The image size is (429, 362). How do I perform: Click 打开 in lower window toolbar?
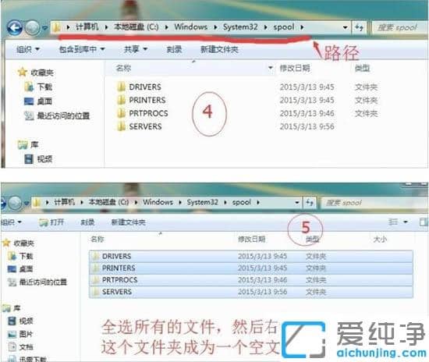coord(51,222)
